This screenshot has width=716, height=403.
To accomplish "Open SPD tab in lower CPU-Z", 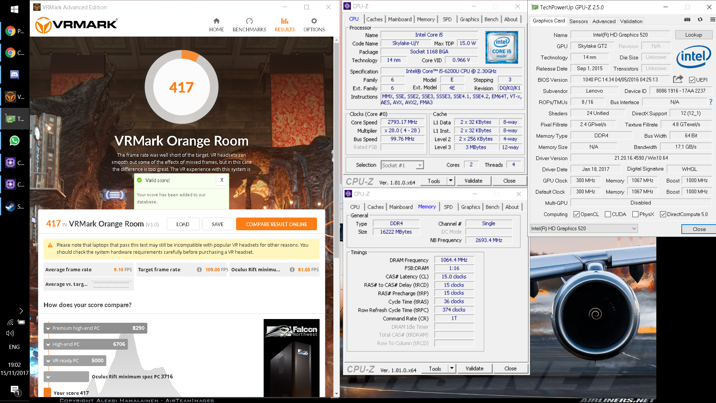I will tap(448, 207).
